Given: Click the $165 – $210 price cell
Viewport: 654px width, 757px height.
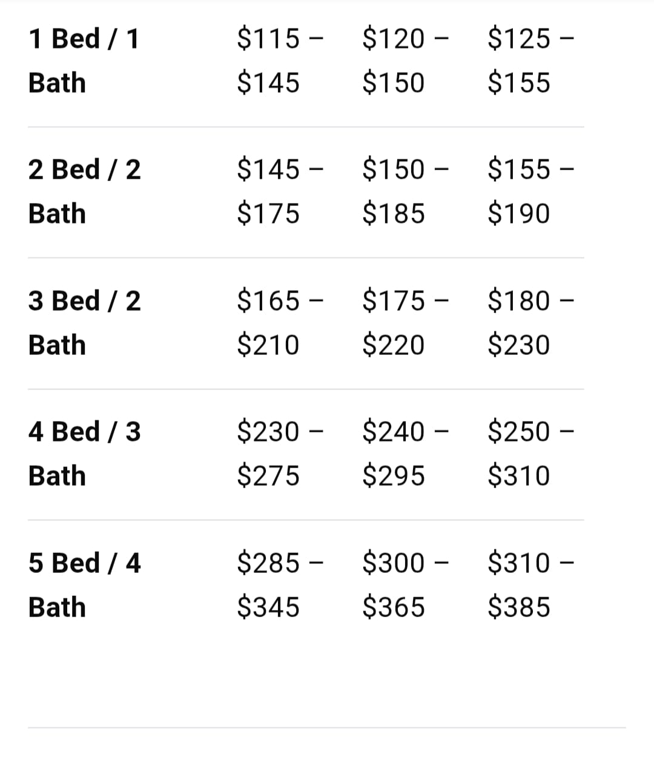Looking at the screenshot, I should point(280,323).
